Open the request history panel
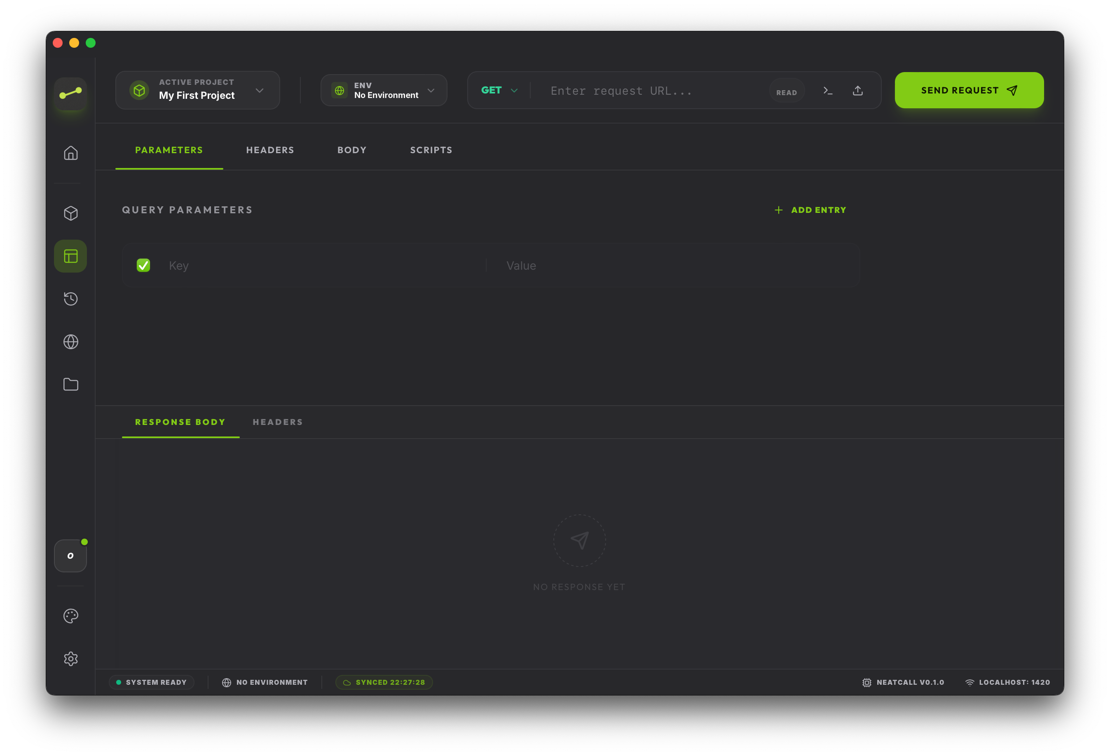 pyautogui.click(x=71, y=299)
